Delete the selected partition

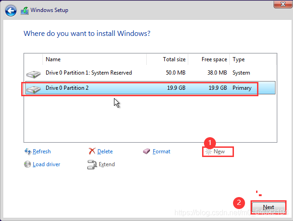pos(105,151)
